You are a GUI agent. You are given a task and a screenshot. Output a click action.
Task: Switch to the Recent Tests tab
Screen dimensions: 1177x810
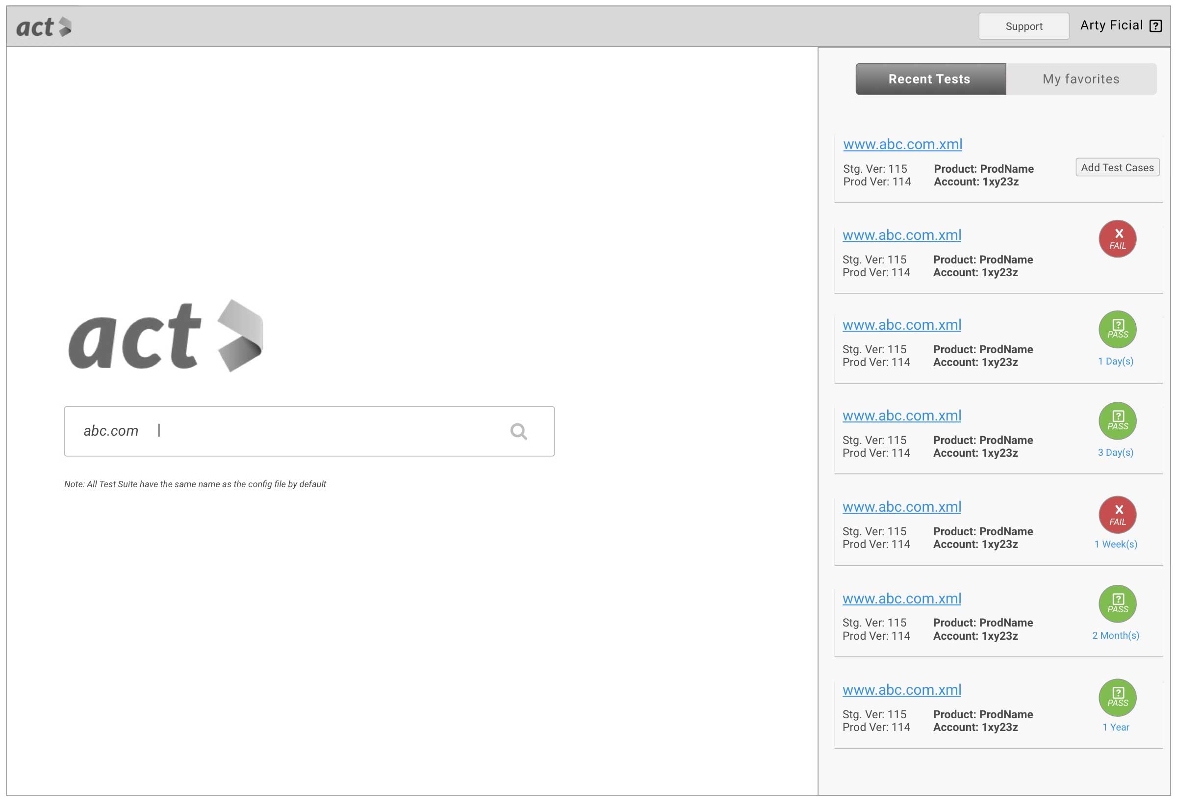click(930, 79)
